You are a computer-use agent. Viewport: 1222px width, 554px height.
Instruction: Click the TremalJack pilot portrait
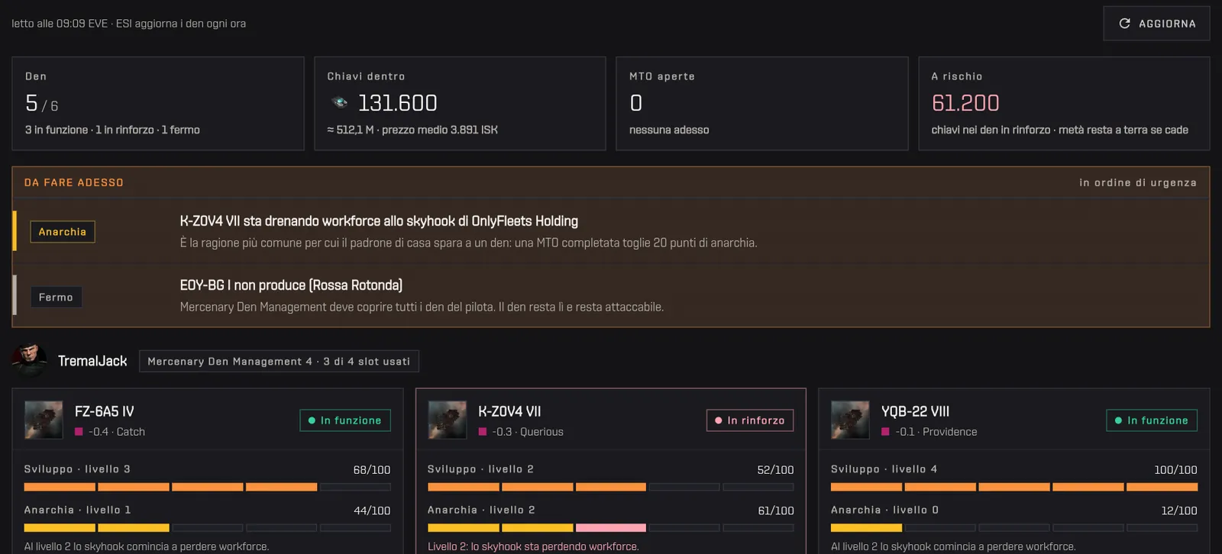point(30,360)
